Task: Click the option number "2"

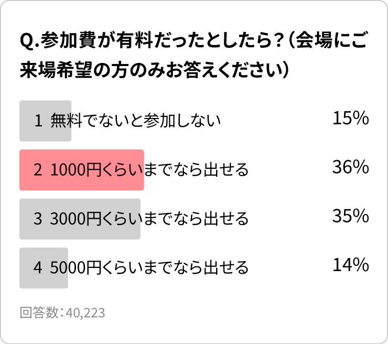Action: [38, 170]
